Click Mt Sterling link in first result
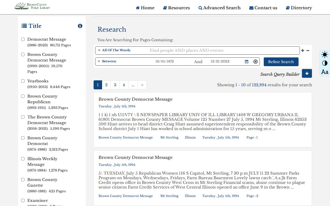The image size is (330, 206). [169, 138]
